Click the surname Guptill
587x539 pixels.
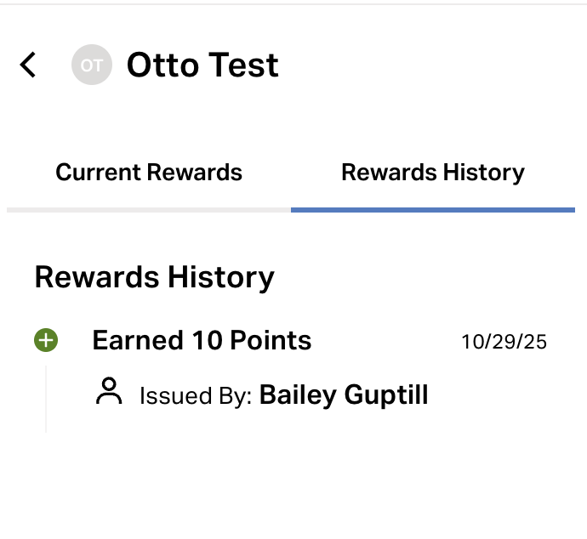click(x=385, y=394)
